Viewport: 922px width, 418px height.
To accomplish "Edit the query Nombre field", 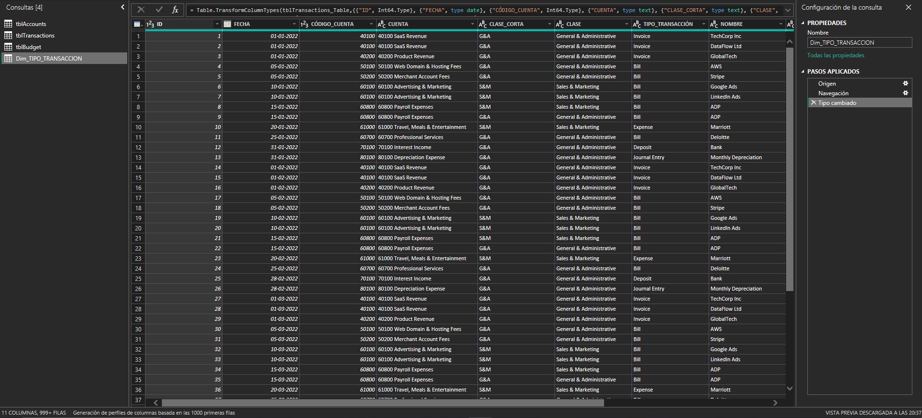I will tap(860, 42).
